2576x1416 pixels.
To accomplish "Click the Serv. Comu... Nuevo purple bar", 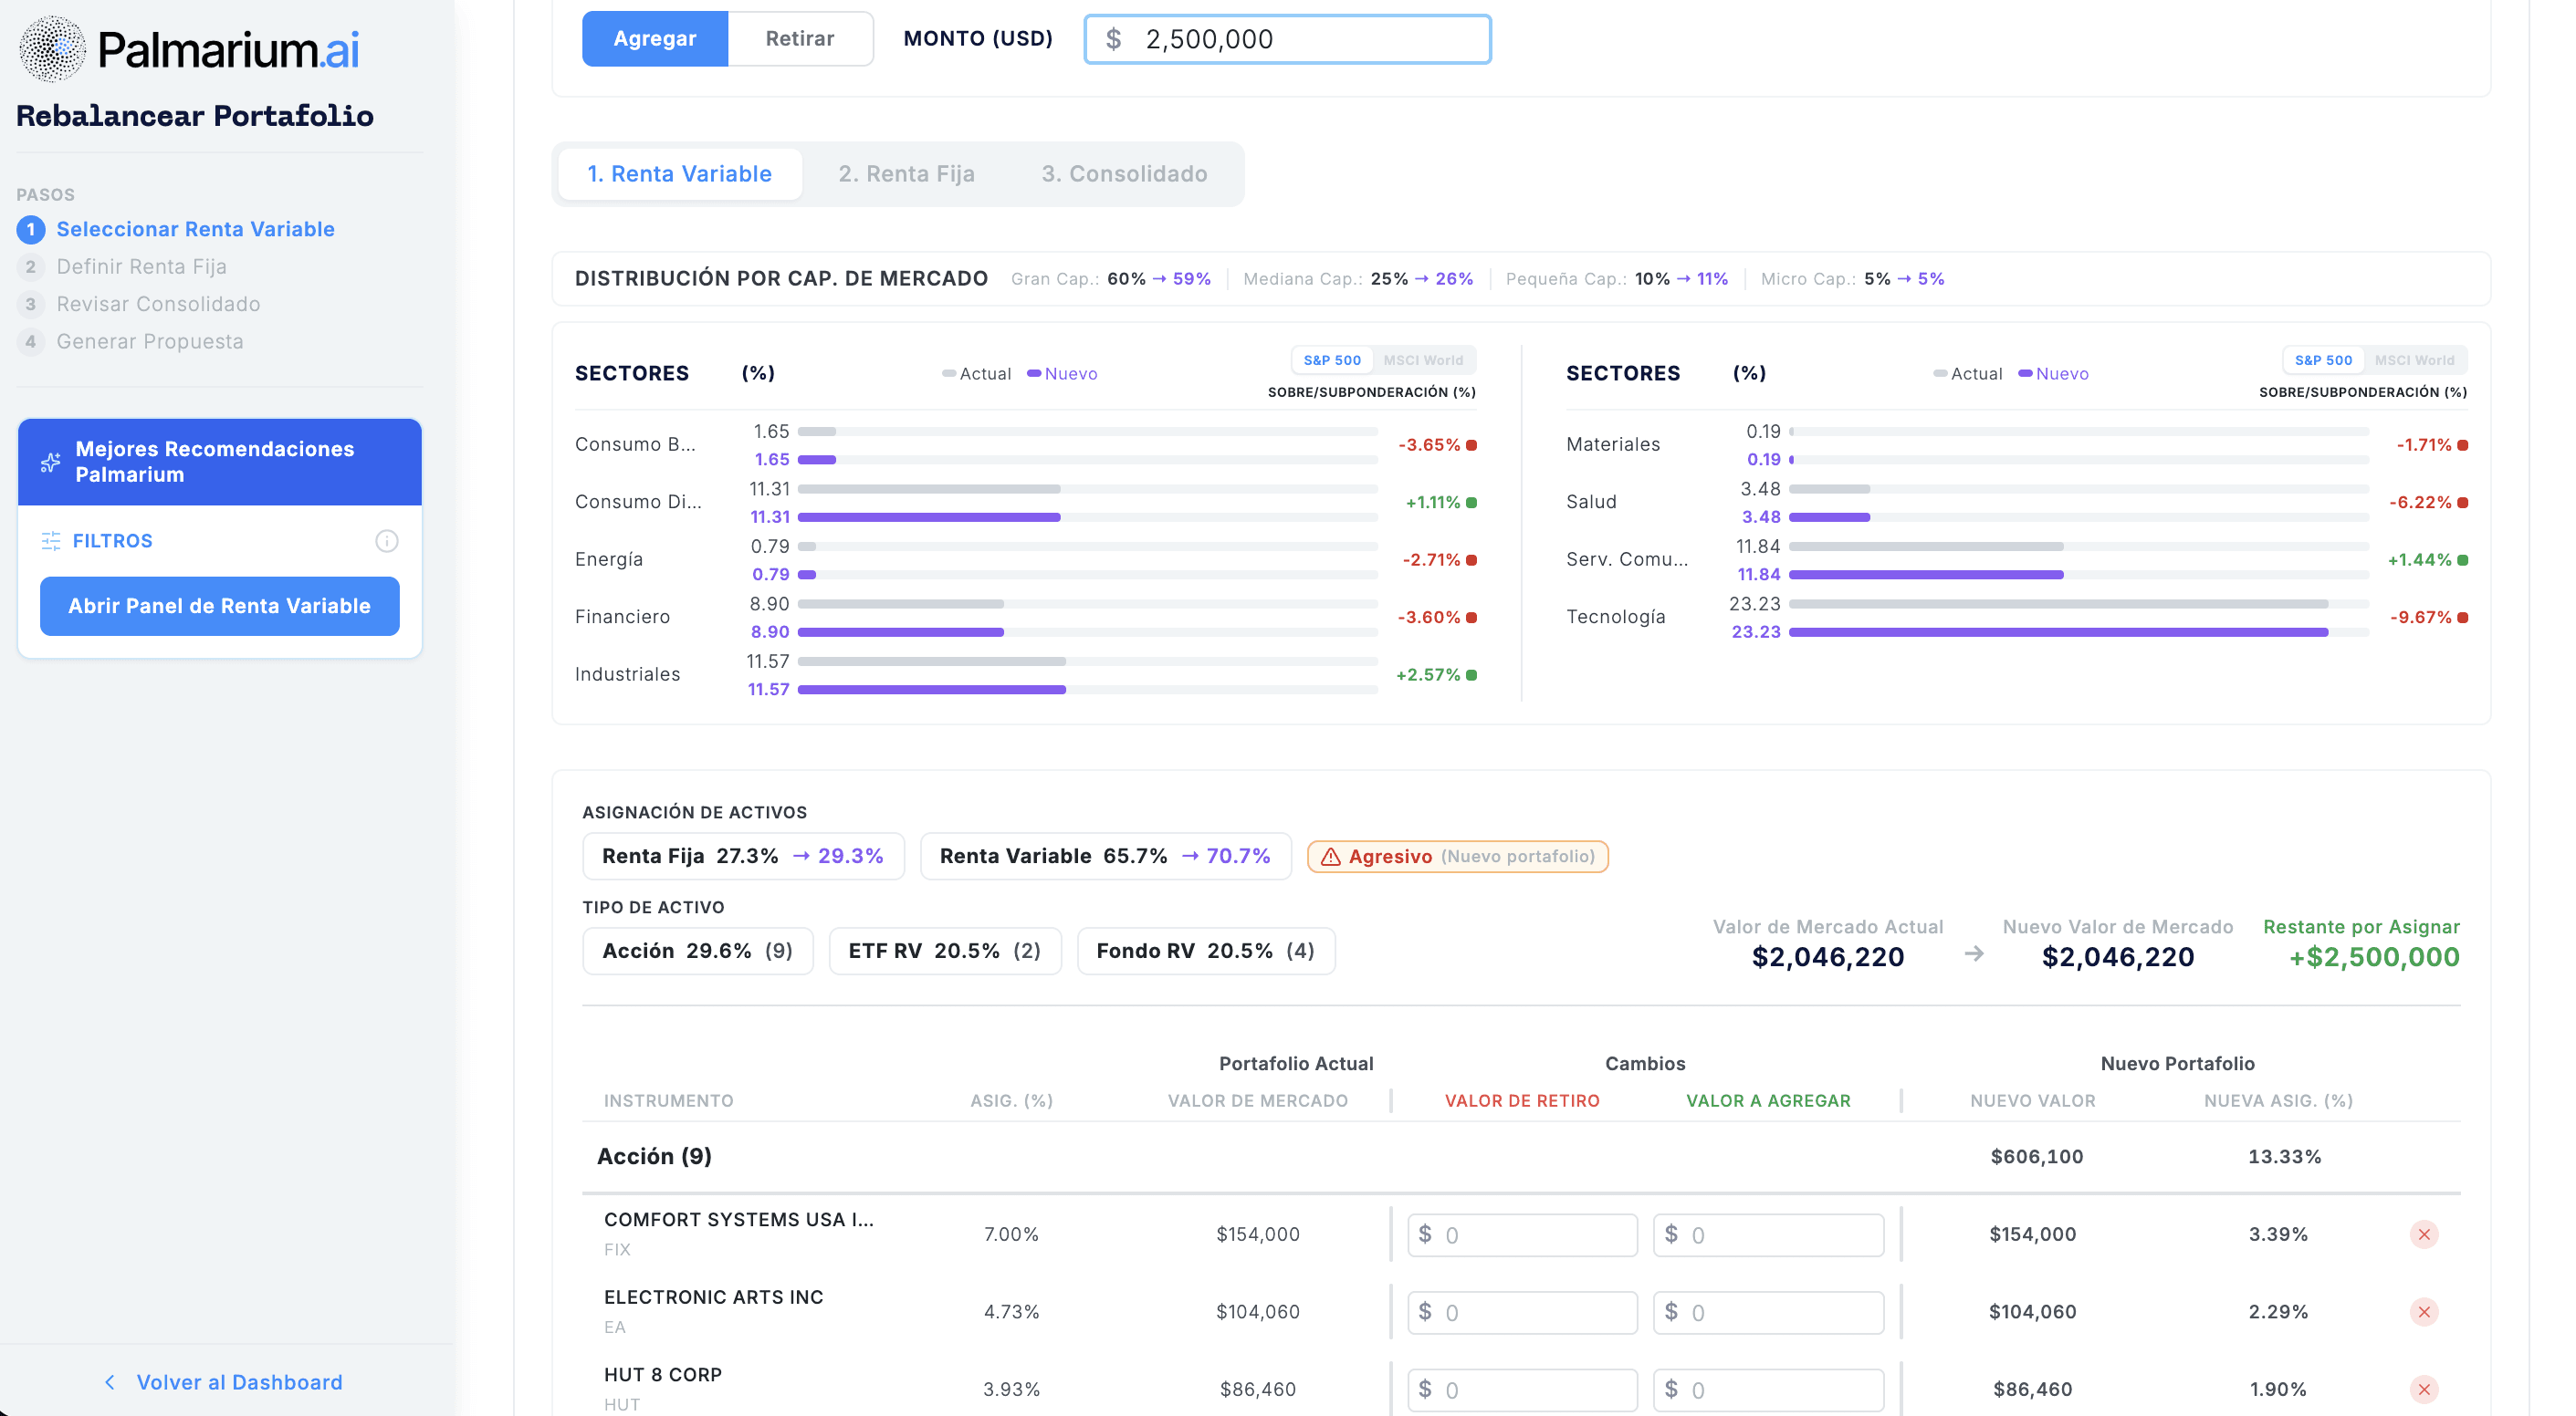I will [x=1926, y=575].
